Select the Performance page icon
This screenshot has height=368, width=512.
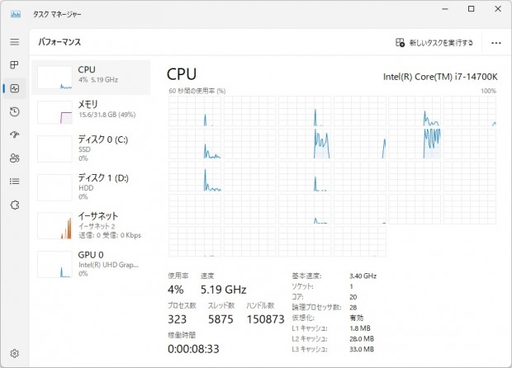pos(14,88)
